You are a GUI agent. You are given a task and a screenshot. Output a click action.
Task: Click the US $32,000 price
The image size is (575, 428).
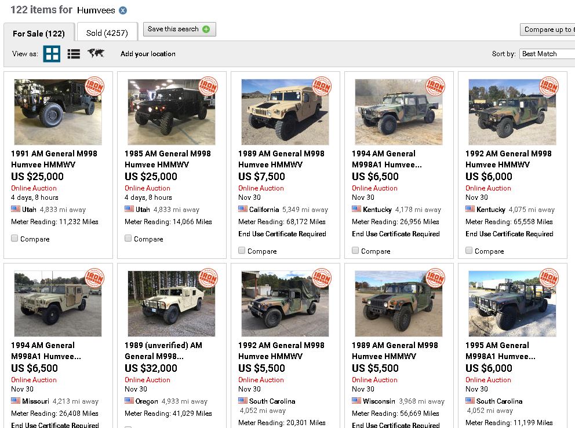(x=151, y=368)
